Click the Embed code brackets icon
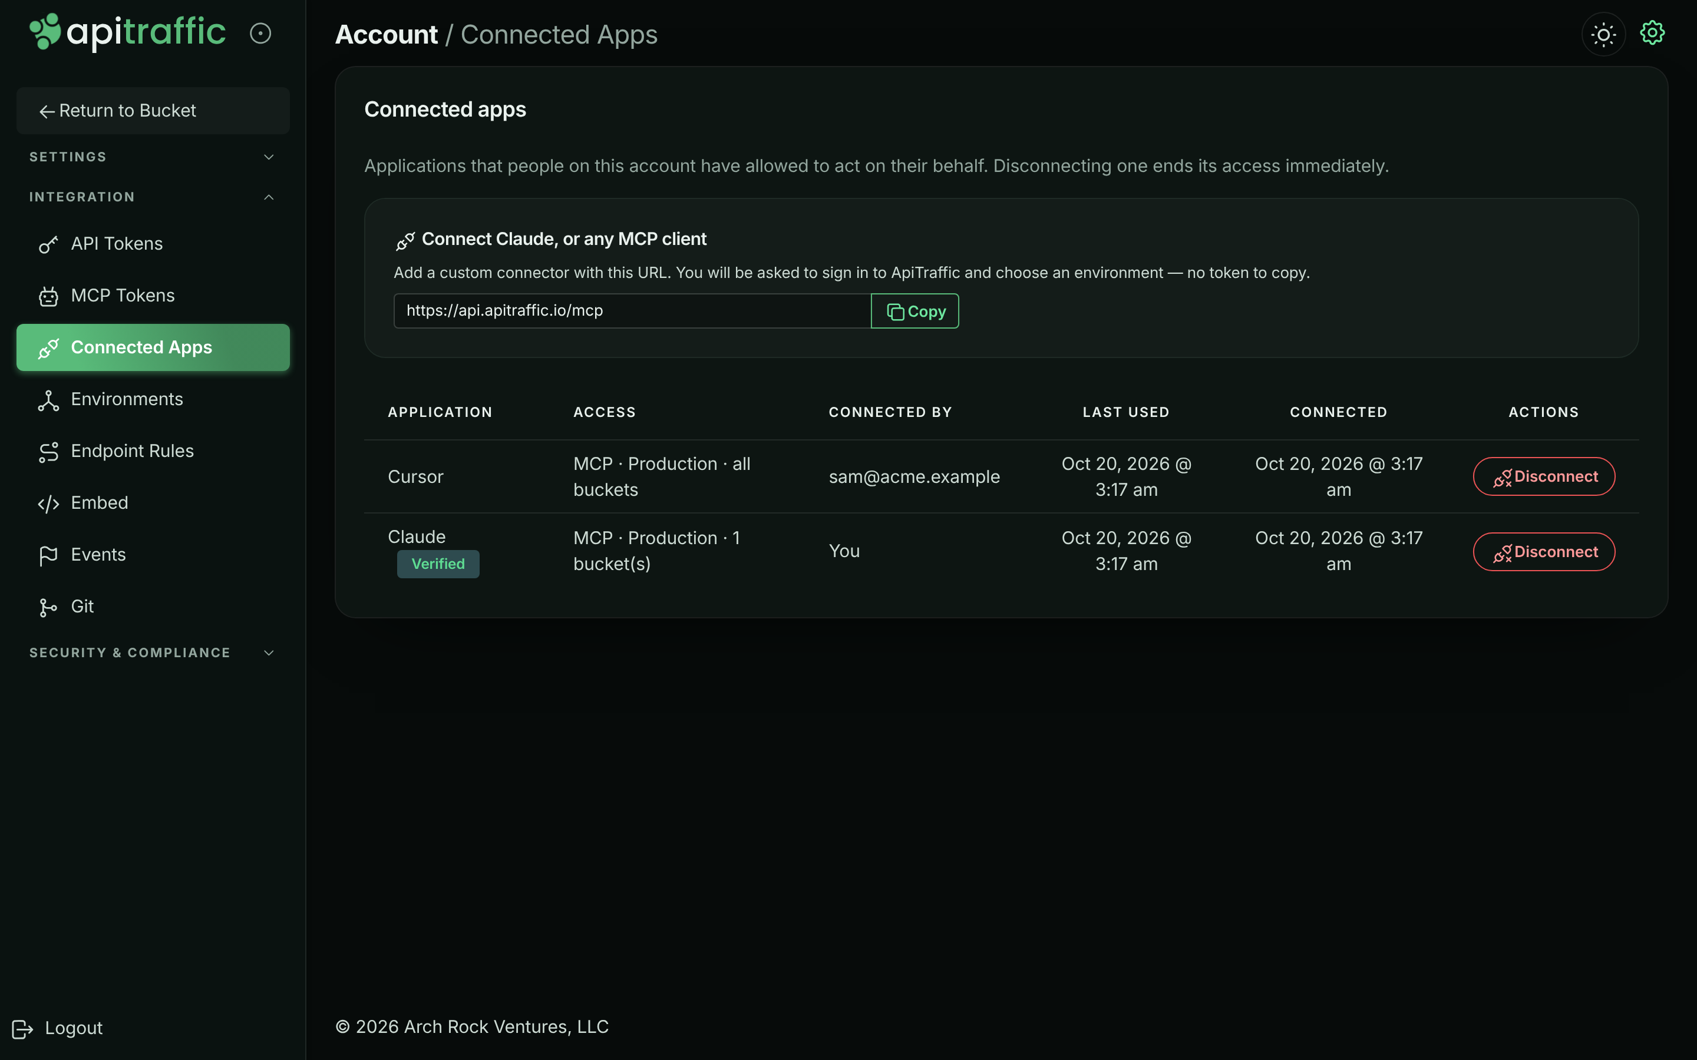This screenshot has height=1060, width=1697. click(48, 503)
